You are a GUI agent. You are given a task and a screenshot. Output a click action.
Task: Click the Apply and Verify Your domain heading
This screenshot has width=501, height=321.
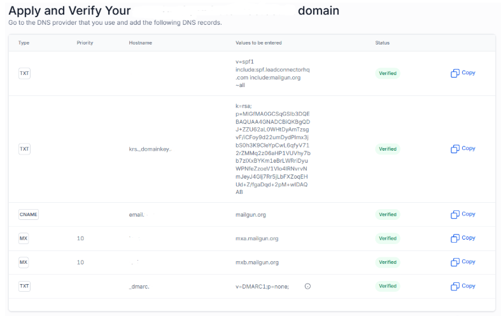click(x=174, y=11)
